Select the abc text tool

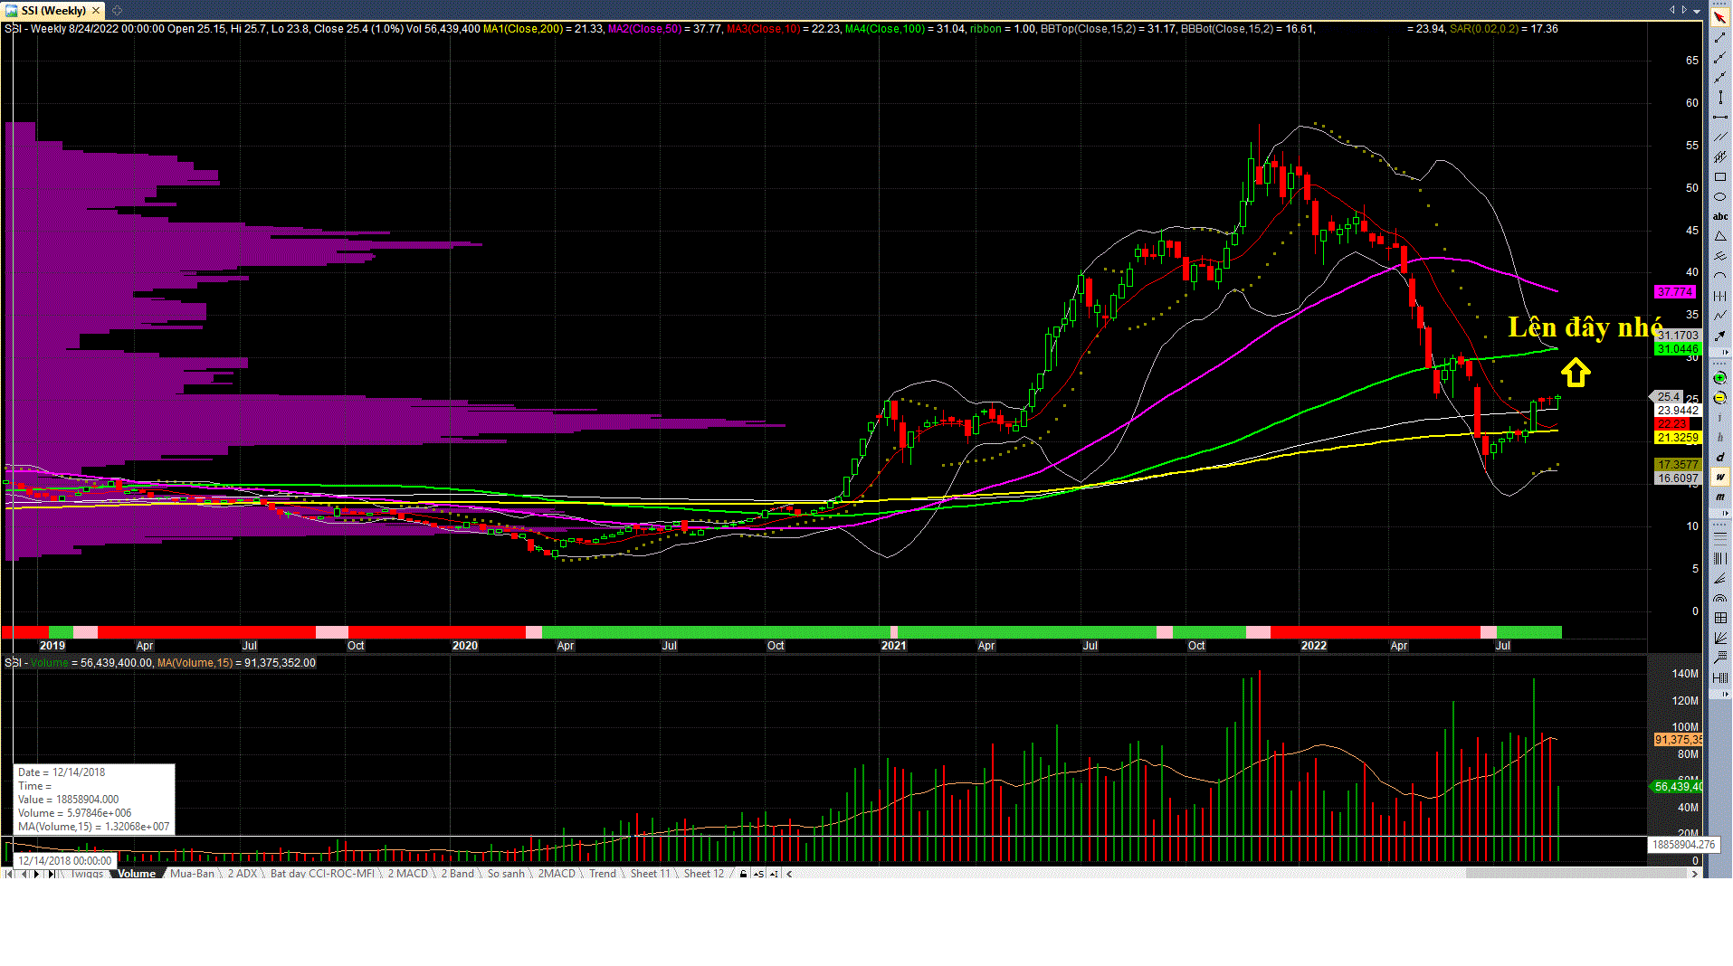[1719, 217]
